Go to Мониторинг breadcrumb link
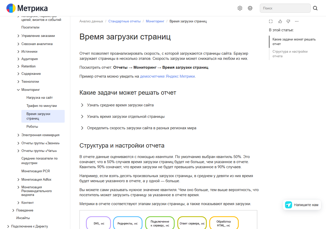The image size is (326, 229). [155, 21]
